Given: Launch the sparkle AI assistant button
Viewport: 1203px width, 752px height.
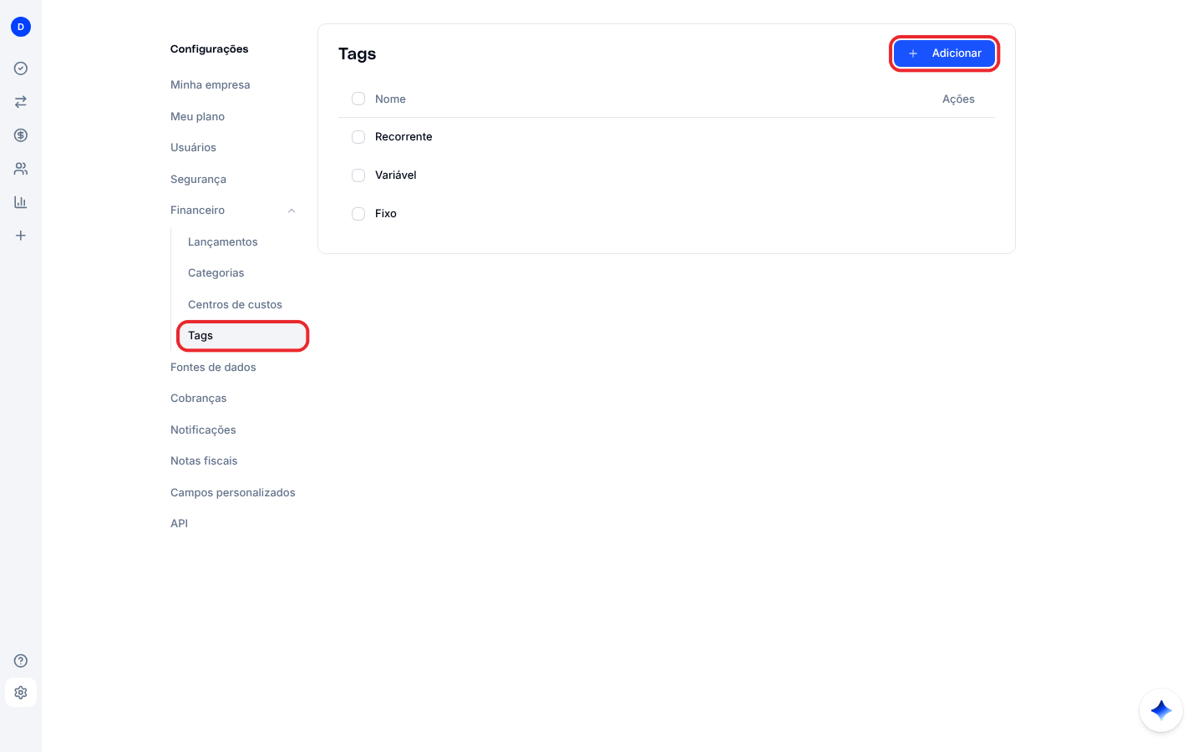Looking at the screenshot, I should (1161, 710).
